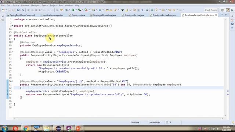The width and height of the screenshot is (235, 132).
Task: Click the Open Web Browser globe icon
Action: (x=147, y=10)
